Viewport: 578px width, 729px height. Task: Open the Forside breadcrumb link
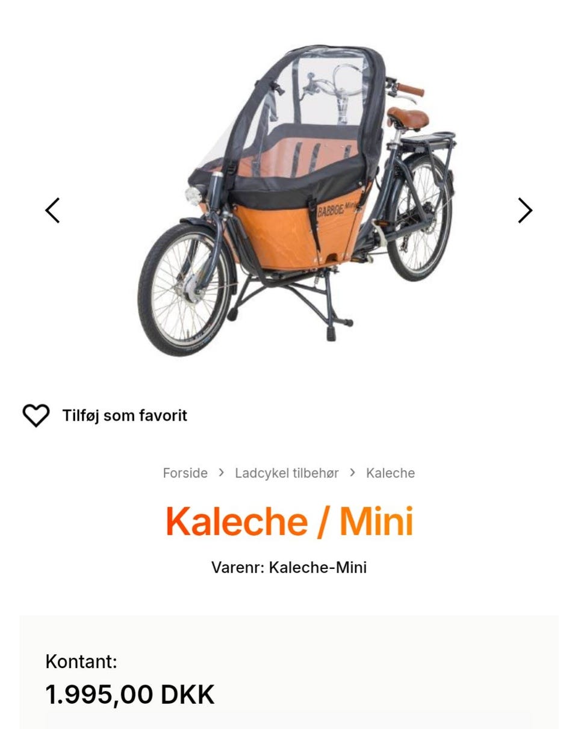pyautogui.click(x=185, y=473)
